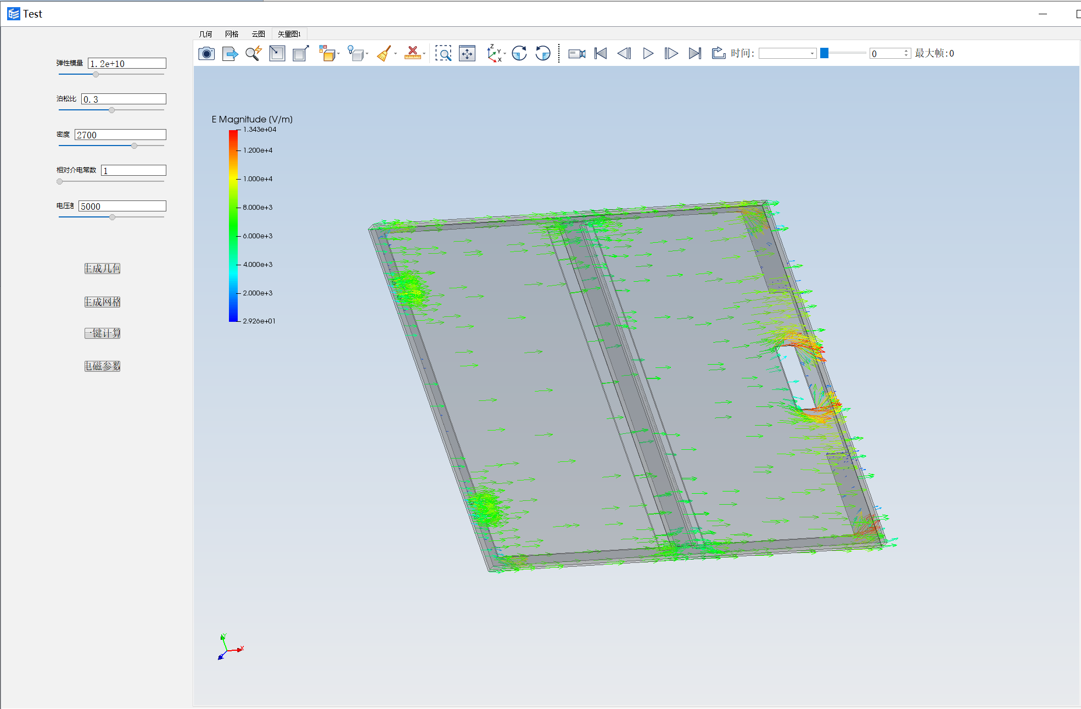Click the 生成网格 button

tap(102, 302)
